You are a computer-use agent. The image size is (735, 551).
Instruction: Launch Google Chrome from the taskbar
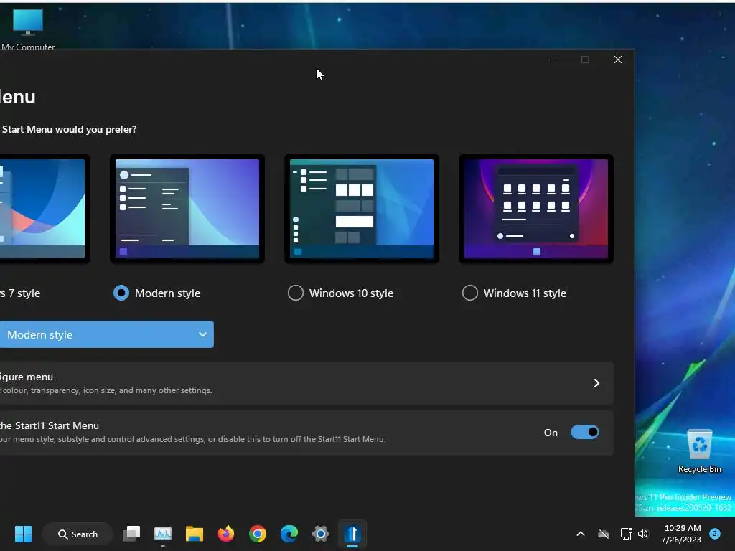pos(258,534)
